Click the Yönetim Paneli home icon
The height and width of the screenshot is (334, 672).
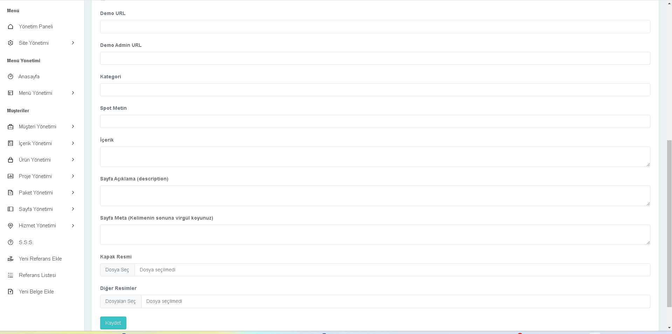(11, 27)
